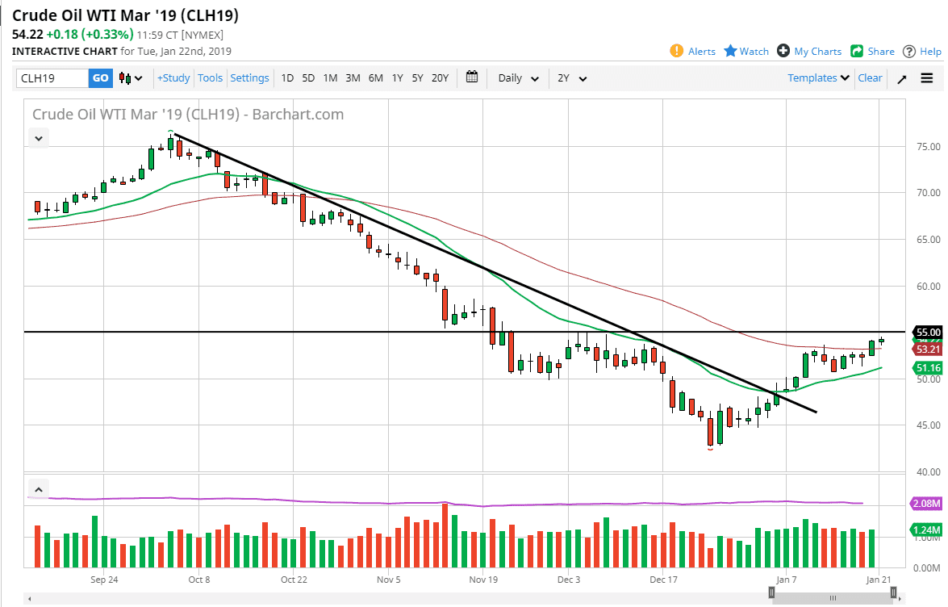Switch to the 1Y timeframe
Screen dimensions: 948x607
[x=397, y=77]
